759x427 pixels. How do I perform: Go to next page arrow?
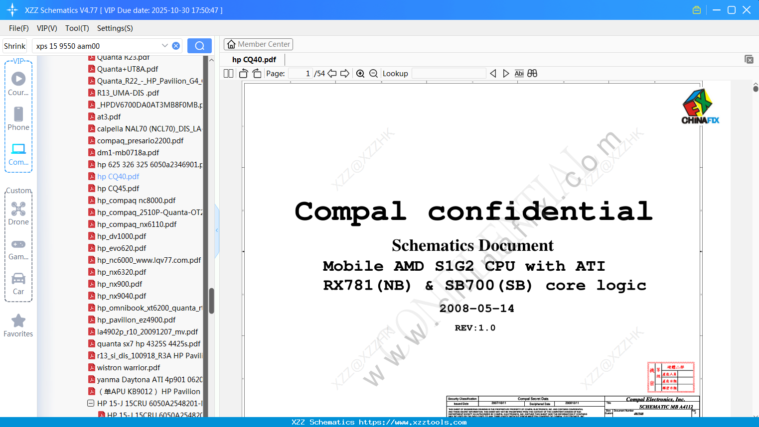[x=345, y=74]
